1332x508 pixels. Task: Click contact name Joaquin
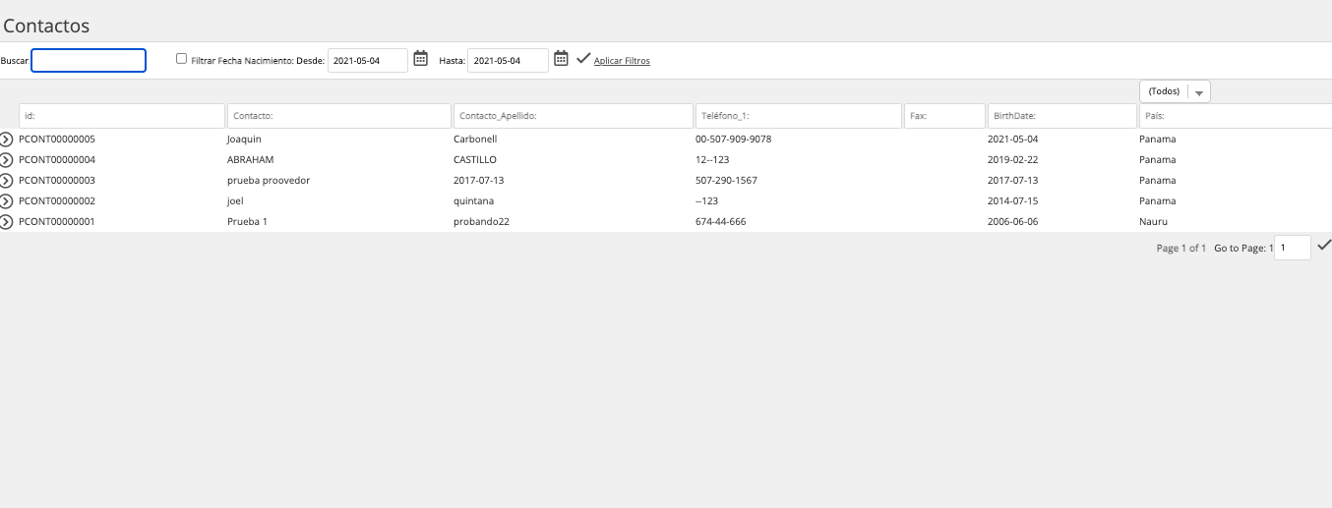[244, 140]
